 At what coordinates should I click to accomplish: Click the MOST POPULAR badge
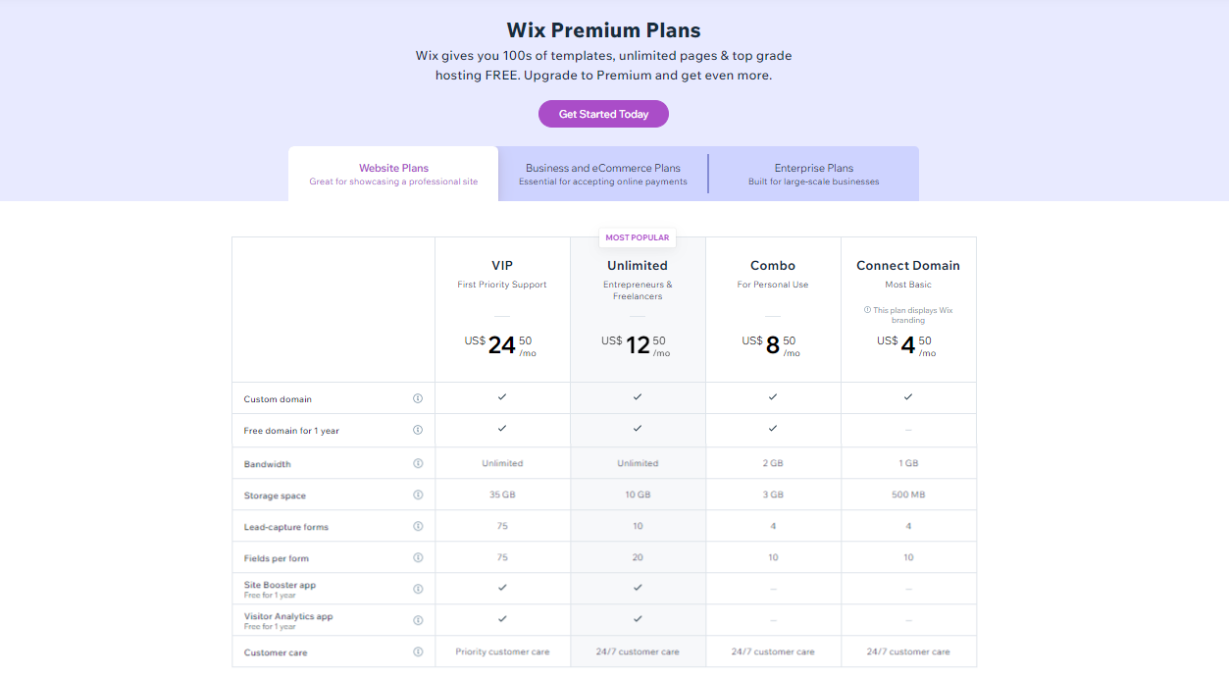pos(637,237)
